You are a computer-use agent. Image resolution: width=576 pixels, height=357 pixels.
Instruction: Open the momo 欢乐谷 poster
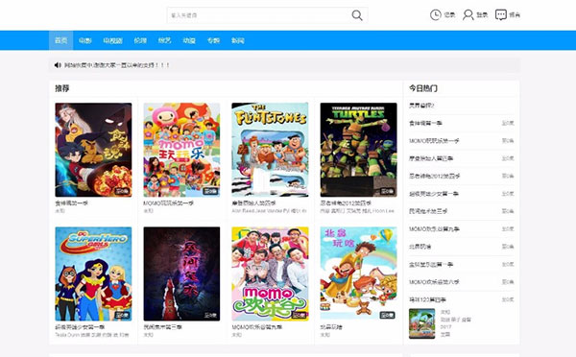(x=270, y=274)
